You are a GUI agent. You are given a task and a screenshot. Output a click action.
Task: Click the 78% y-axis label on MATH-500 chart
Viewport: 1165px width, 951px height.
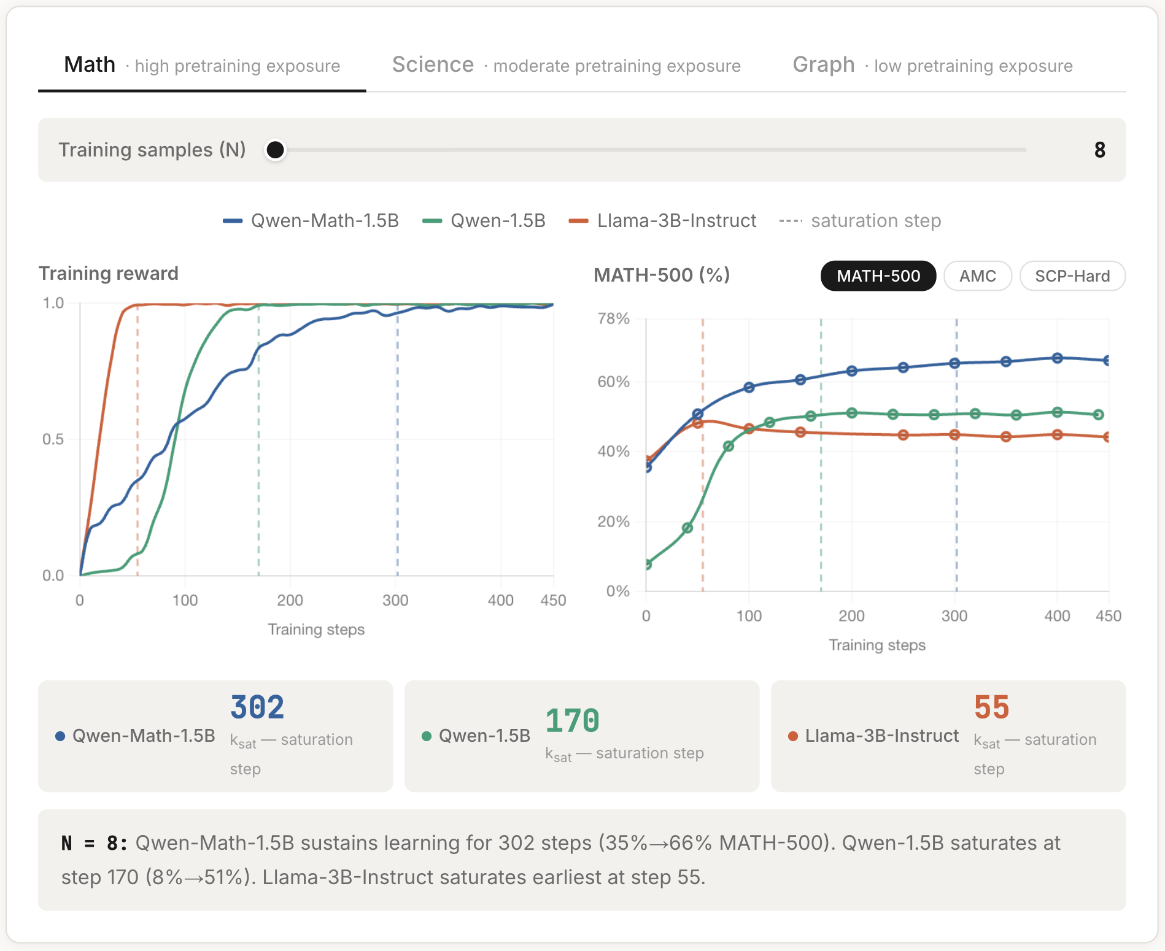pyautogui.click(x=613, y=318)
